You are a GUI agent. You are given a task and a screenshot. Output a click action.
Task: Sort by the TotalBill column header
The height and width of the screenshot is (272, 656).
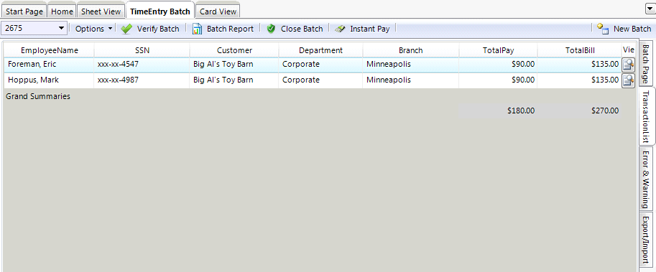point(580,50)
